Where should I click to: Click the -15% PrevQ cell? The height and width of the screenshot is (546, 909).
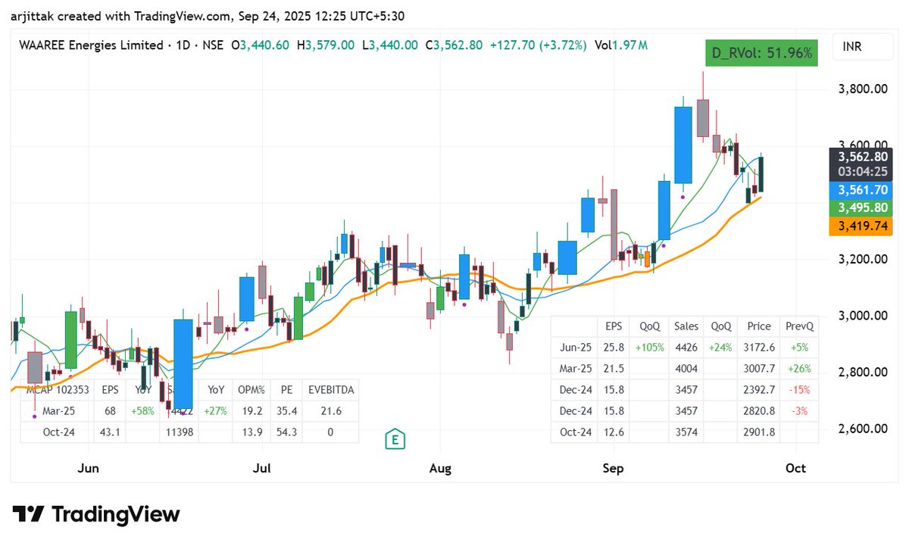click(x=799, y=390)
